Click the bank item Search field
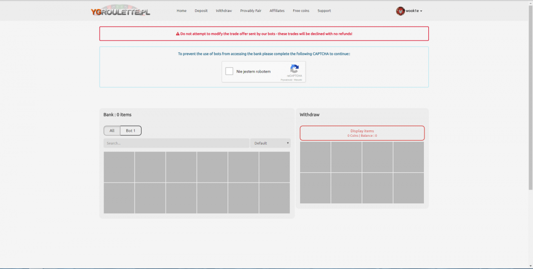The image size is (533, 269). 176,143
